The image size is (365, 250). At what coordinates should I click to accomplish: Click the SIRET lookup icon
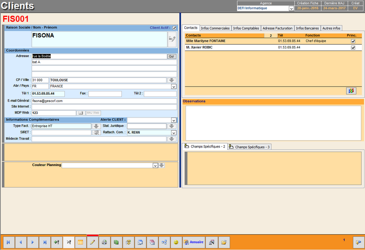[x=96, y=133]
